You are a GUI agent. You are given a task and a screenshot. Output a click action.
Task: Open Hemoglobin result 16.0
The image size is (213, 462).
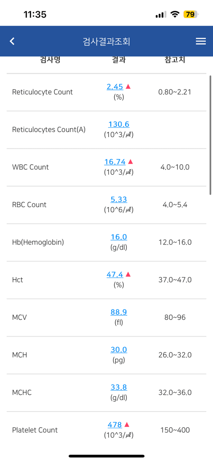click(118, 237)
